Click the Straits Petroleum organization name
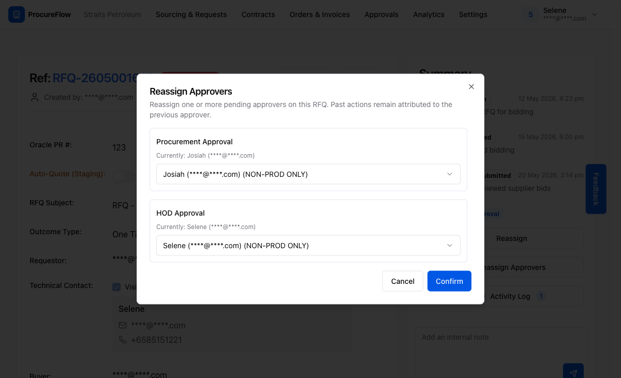 (112, 14)
